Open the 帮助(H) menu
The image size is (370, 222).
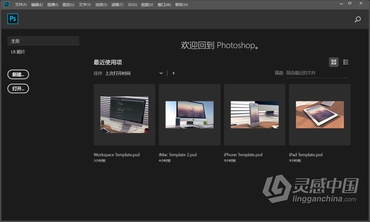click(x=181, y=5)
